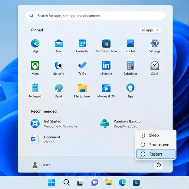189x189 pixels.
Task: Open the Calculator app
Action: (x=130, y=68)
